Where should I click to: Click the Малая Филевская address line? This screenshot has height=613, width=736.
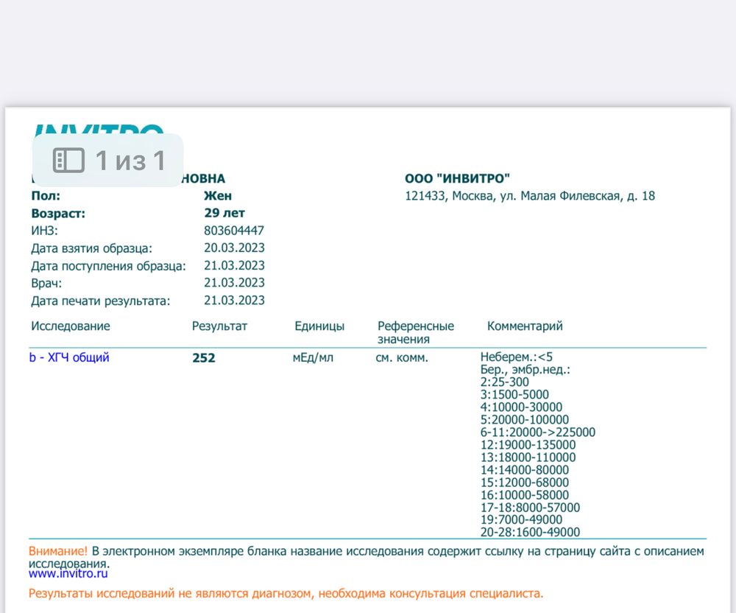click(x=529, y=196)
